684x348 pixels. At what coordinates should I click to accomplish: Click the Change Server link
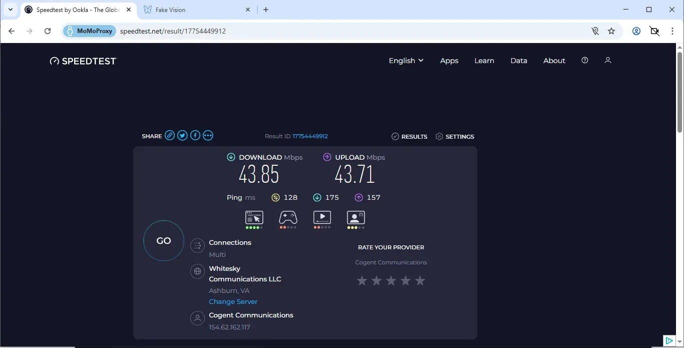[x=233, y=301]
